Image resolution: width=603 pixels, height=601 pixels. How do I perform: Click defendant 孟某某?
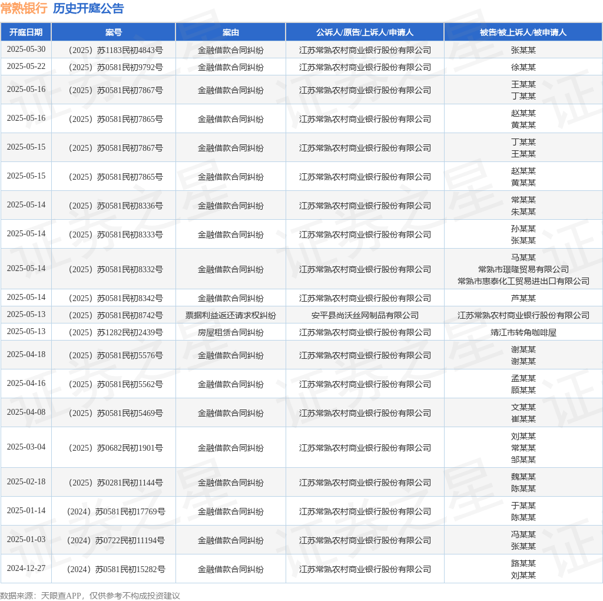point(523,378)
